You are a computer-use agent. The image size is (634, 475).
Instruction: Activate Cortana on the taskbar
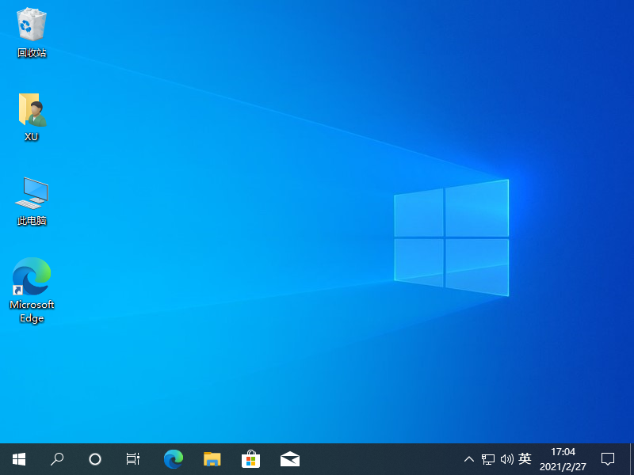95,458
